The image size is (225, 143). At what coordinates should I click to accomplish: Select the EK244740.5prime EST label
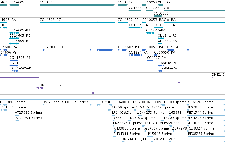tap(127, 123)
